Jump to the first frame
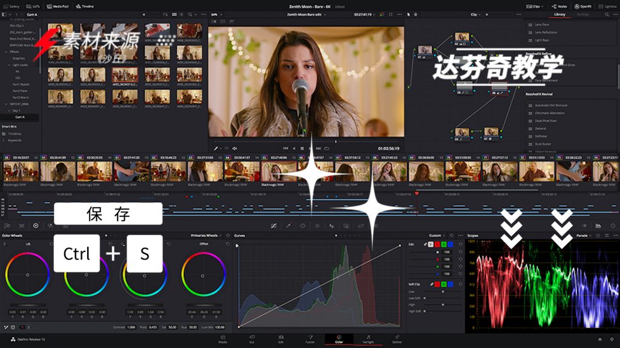Image resolution: width=620 pixels, height=348 pixels. pyautogui.click(x=286, y=149)
